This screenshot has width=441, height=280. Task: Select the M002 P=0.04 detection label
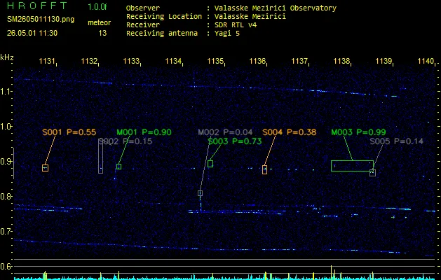pos(225,132)
